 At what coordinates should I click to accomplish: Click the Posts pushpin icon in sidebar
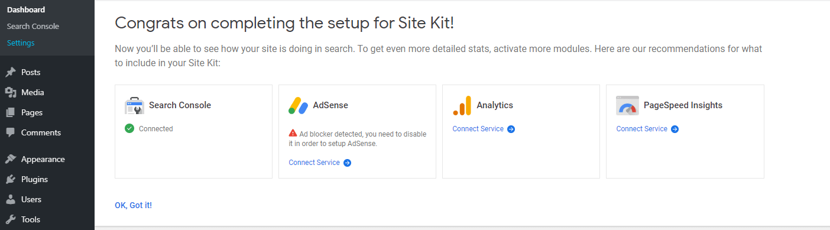tap(11, 72)
